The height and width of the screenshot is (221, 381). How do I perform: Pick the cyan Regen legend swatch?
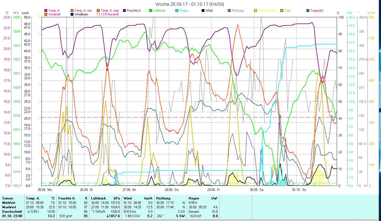coord(177,10)
